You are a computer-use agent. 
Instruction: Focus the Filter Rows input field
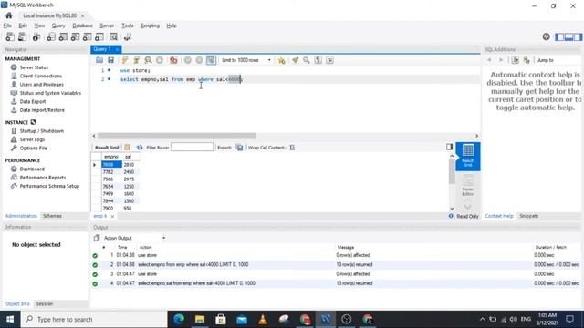pyautogui.click(x=193, y=148)
